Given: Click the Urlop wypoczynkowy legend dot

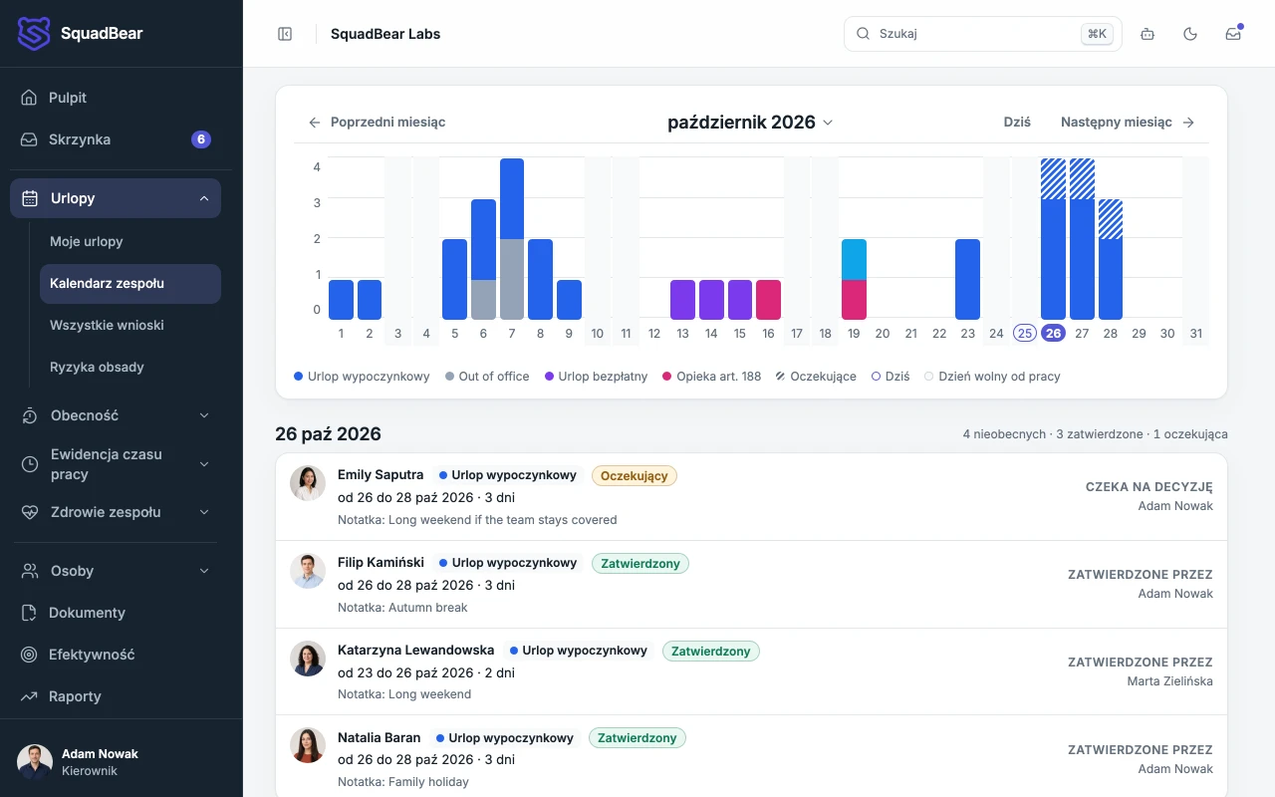Looking at the screenshot, I should click(299, 377).
